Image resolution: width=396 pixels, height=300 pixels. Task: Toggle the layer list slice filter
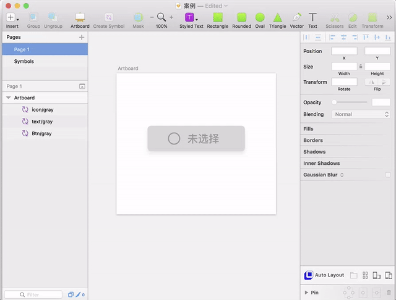pos(71,294)
